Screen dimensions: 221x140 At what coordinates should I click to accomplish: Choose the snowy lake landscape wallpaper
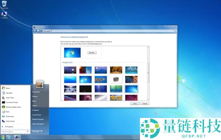click(70, 89)
